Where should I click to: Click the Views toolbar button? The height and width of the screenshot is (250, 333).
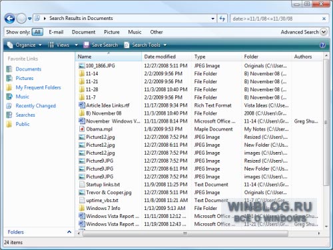pyautogui.click(x=59, y=45)
